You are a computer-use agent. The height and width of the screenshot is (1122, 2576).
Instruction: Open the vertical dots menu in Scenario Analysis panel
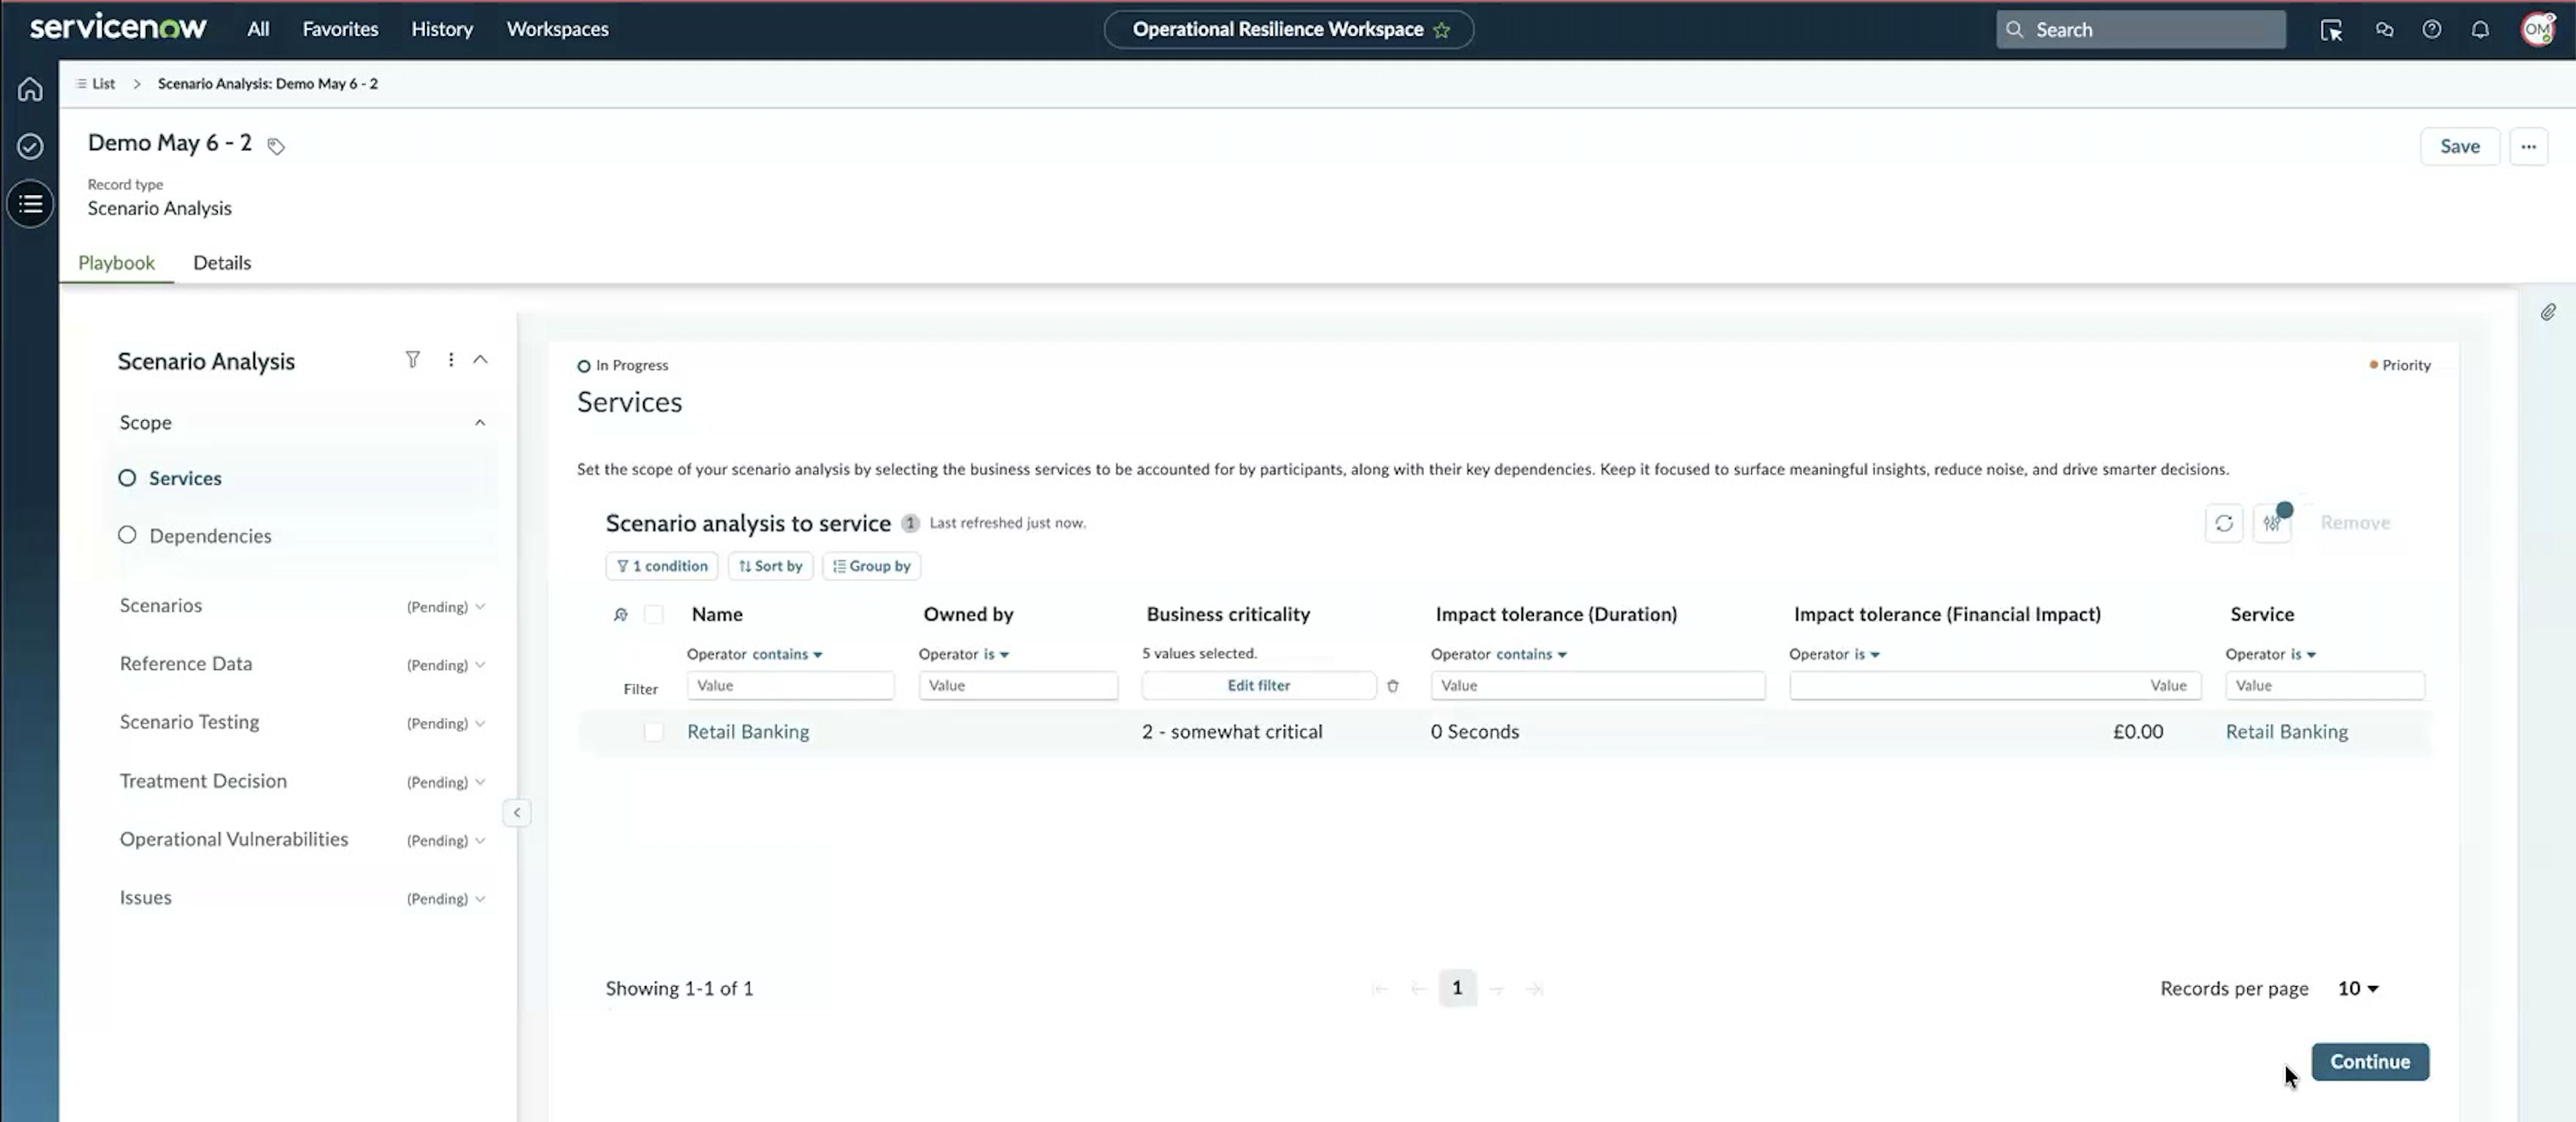pos(451,359)
